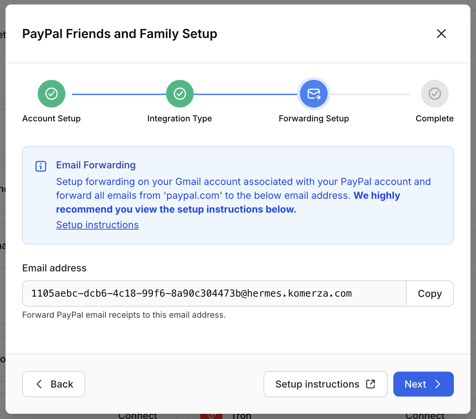This screenshot has width=476, height=419.
Task: Go back using the Back button
Action: [x=53, y=384]
